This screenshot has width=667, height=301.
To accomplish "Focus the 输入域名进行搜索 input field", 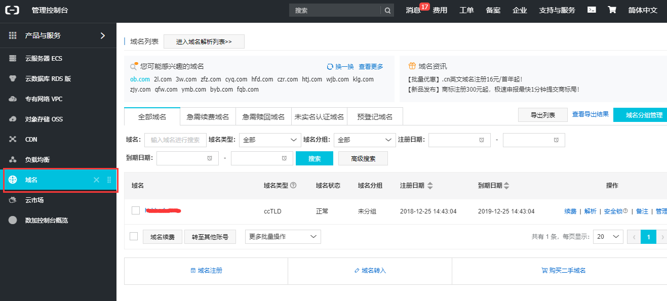I will coord(175,140).
